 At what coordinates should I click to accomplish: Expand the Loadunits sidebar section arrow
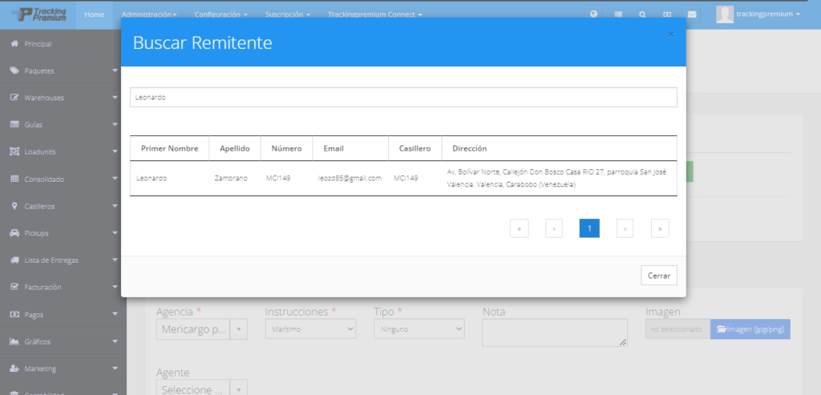(115, 151)
